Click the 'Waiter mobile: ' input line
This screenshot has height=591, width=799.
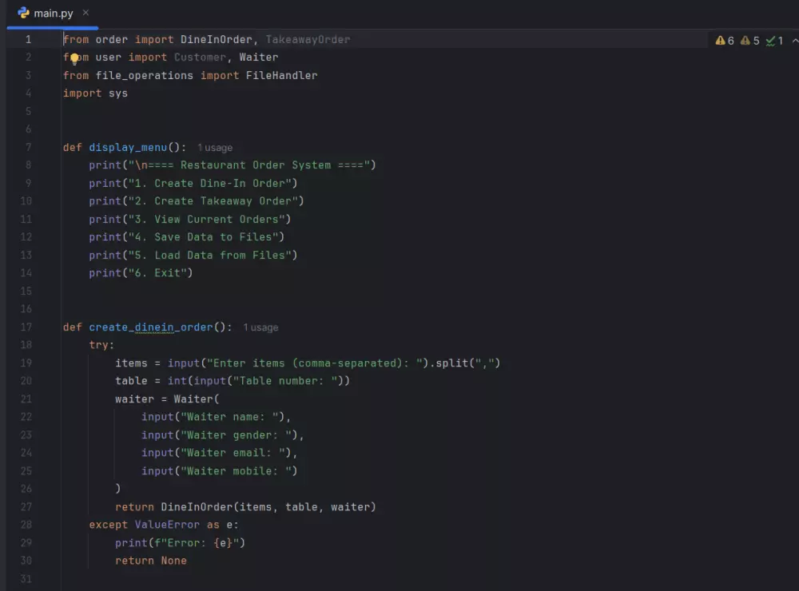(x=219, y=471)
